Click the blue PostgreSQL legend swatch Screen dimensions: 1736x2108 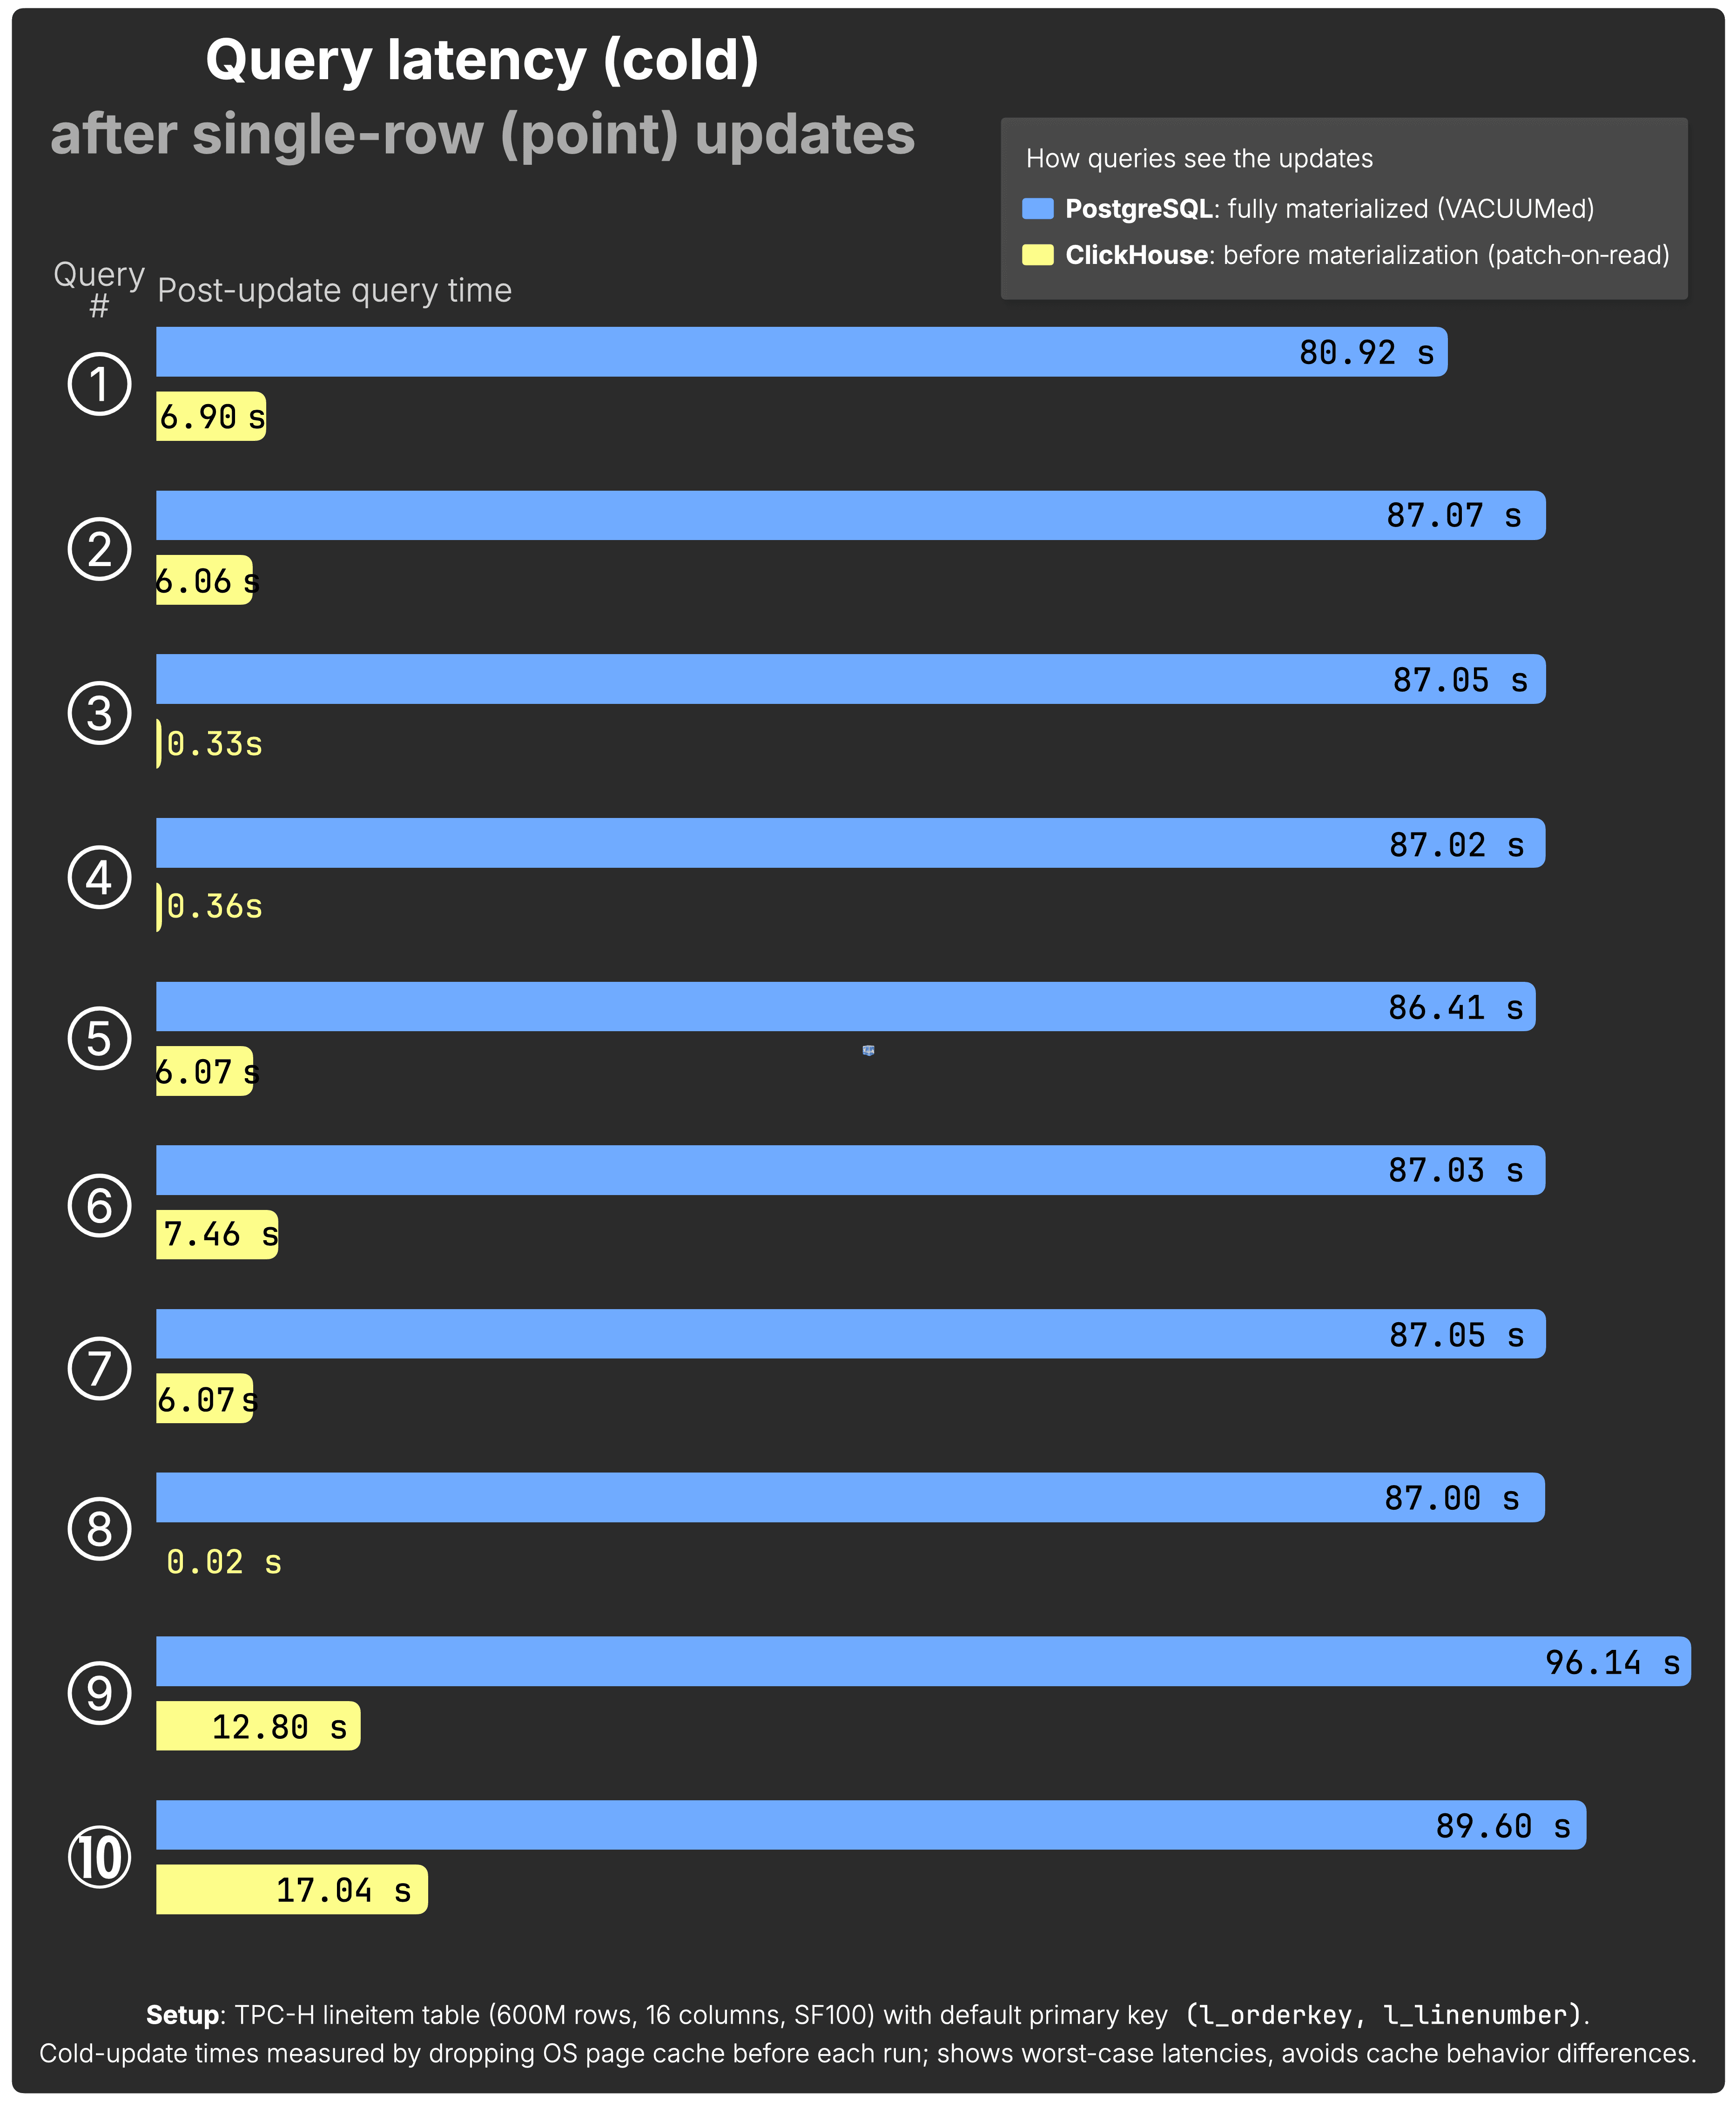(x=1038, y=209)
